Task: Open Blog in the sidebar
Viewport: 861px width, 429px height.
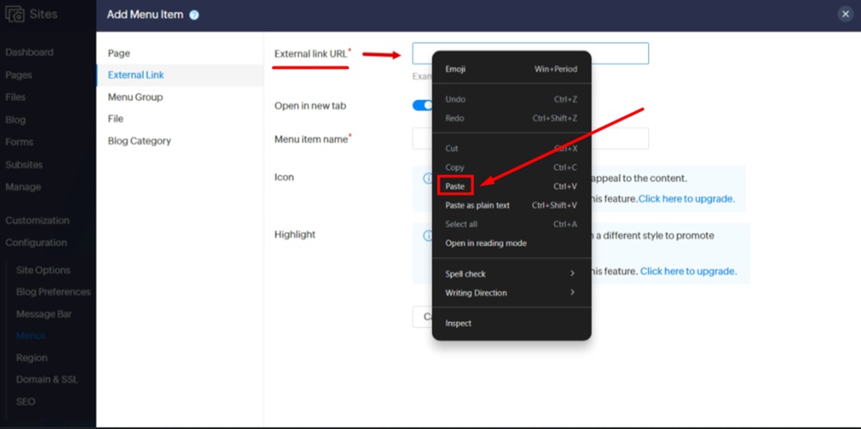Action: (15, 120)
